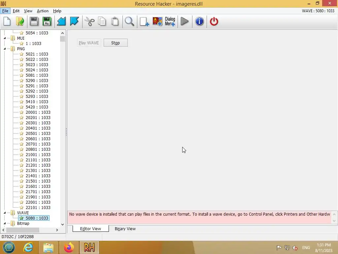Viewport: 338px width, 254px height.
Task: Select PNG resource 5420 : 1033
Action: (37, 107)
